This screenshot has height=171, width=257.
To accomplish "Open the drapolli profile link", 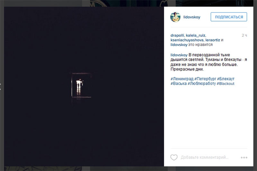I will [177, 35].
